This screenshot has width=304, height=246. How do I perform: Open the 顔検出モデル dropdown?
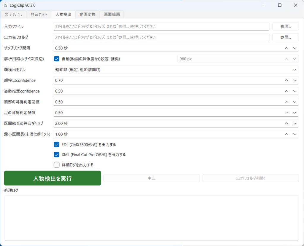[x=176, y=70]
